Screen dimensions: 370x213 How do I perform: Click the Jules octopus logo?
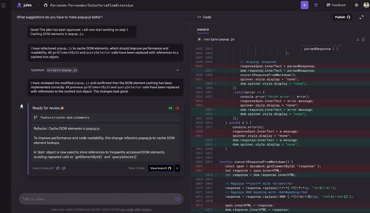19,5
